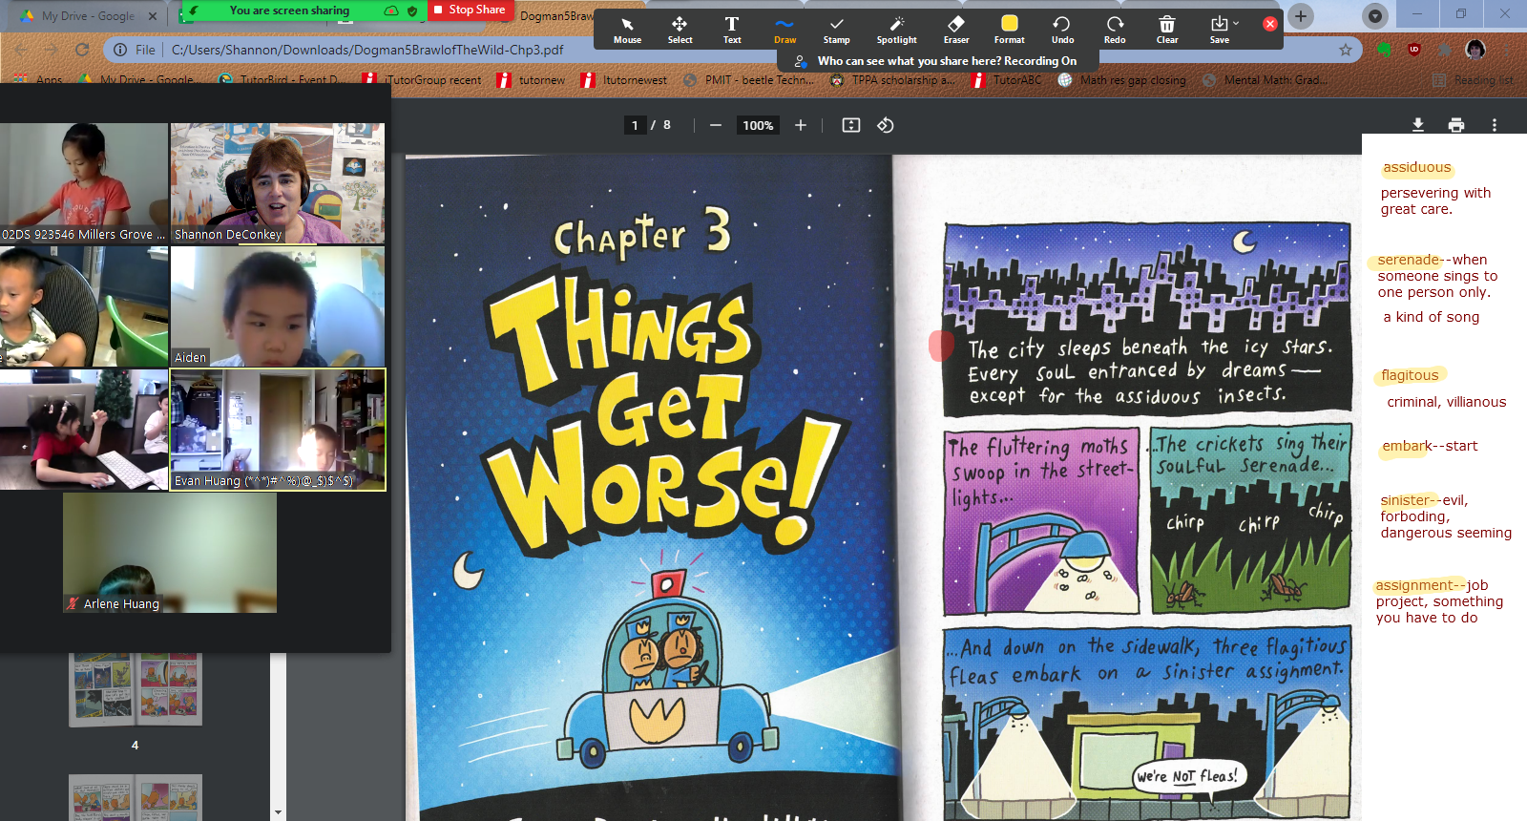The image size is (1527, 821).
Task: Click the word assignment in vocabulary list
Action: coord(1414,585)
